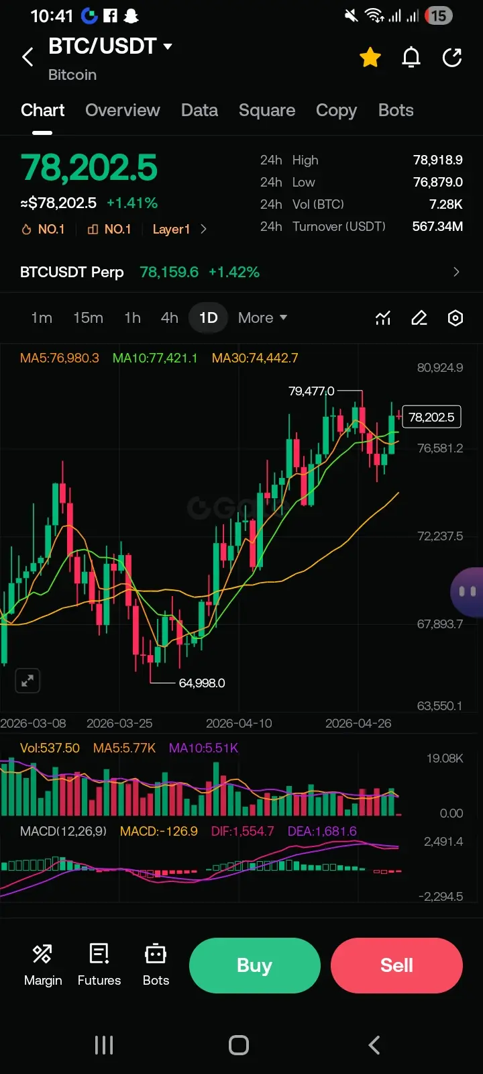
Task: Tap the Facebook notification icon
Action: click(110, 15)
